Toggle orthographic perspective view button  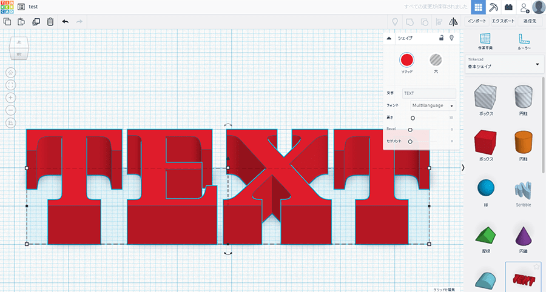(11, 123)
